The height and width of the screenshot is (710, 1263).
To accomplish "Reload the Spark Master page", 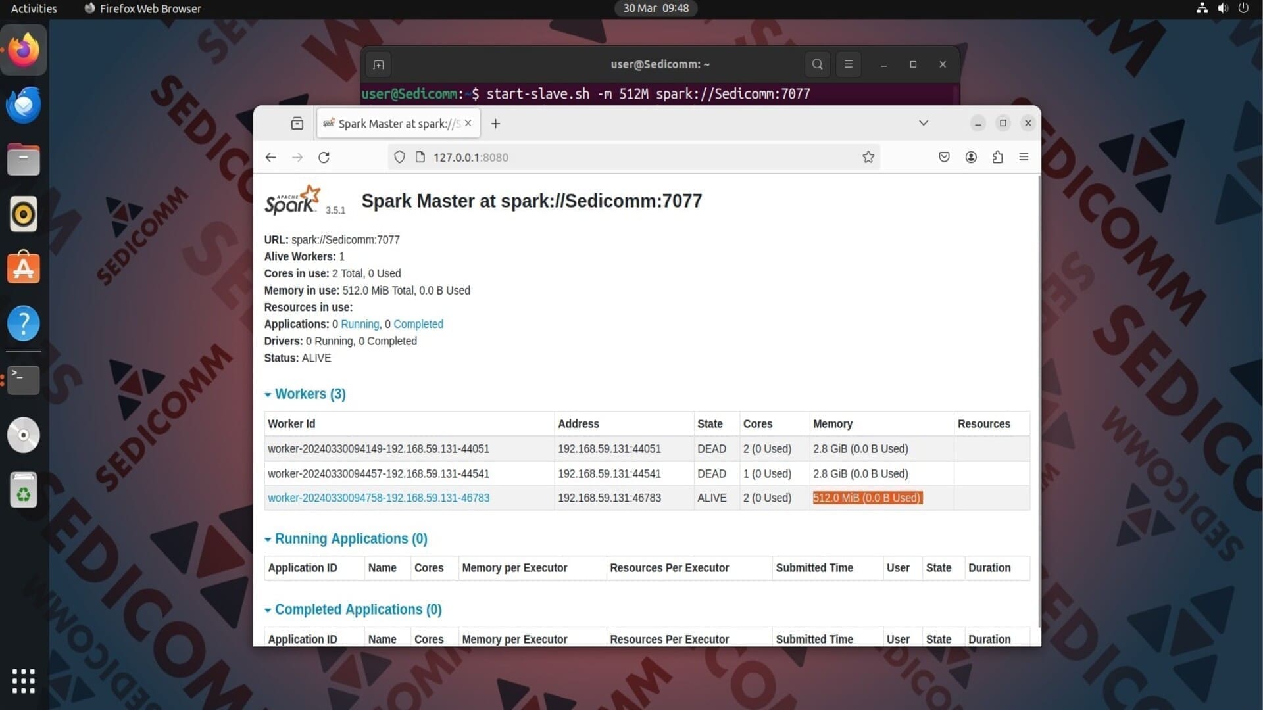I will (x=324, y=157).
